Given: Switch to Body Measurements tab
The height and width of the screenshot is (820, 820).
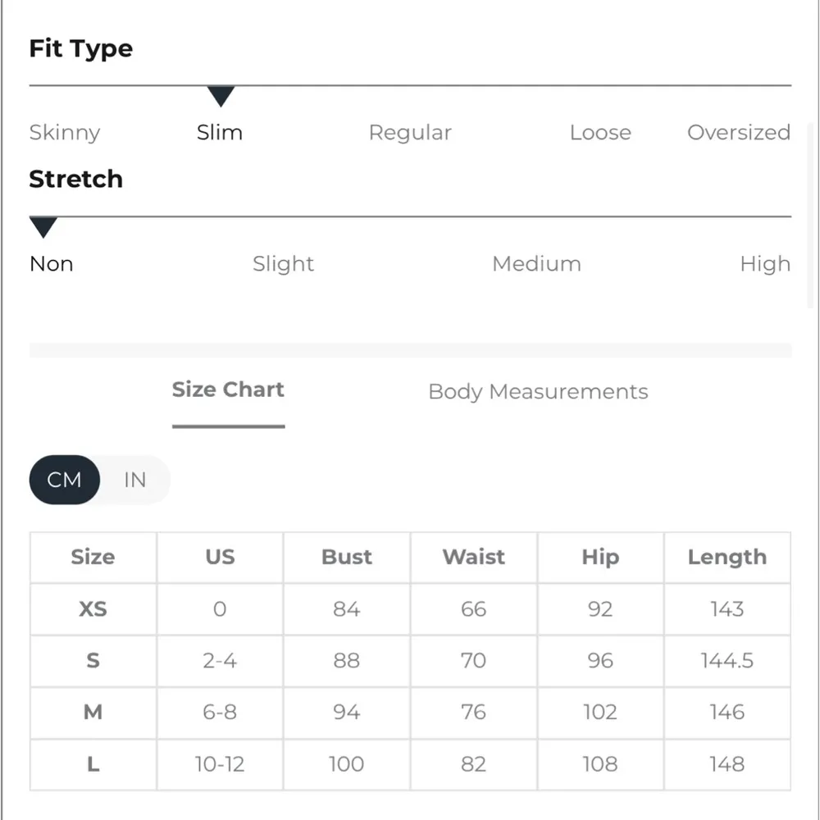Looking at the screenshot, I should coord(538,392).
